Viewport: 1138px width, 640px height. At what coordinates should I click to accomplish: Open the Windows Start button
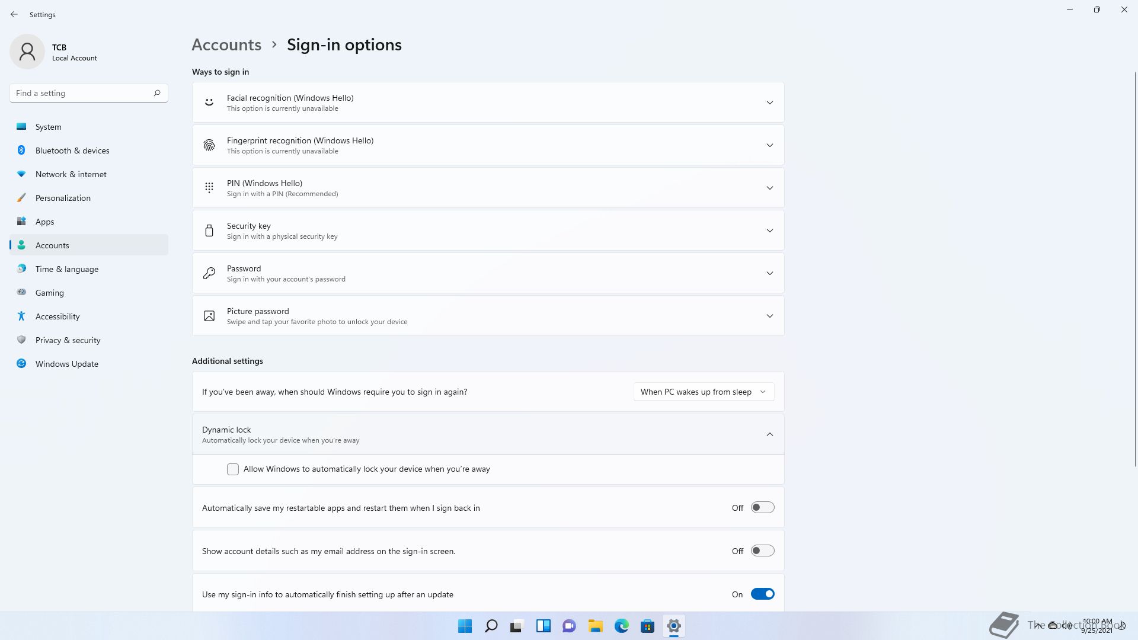pyautogui.click(x=465, y=626)
